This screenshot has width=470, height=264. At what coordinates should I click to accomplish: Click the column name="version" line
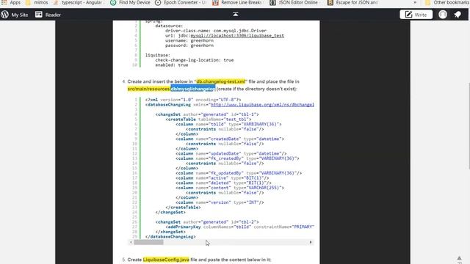click(220, 202)
